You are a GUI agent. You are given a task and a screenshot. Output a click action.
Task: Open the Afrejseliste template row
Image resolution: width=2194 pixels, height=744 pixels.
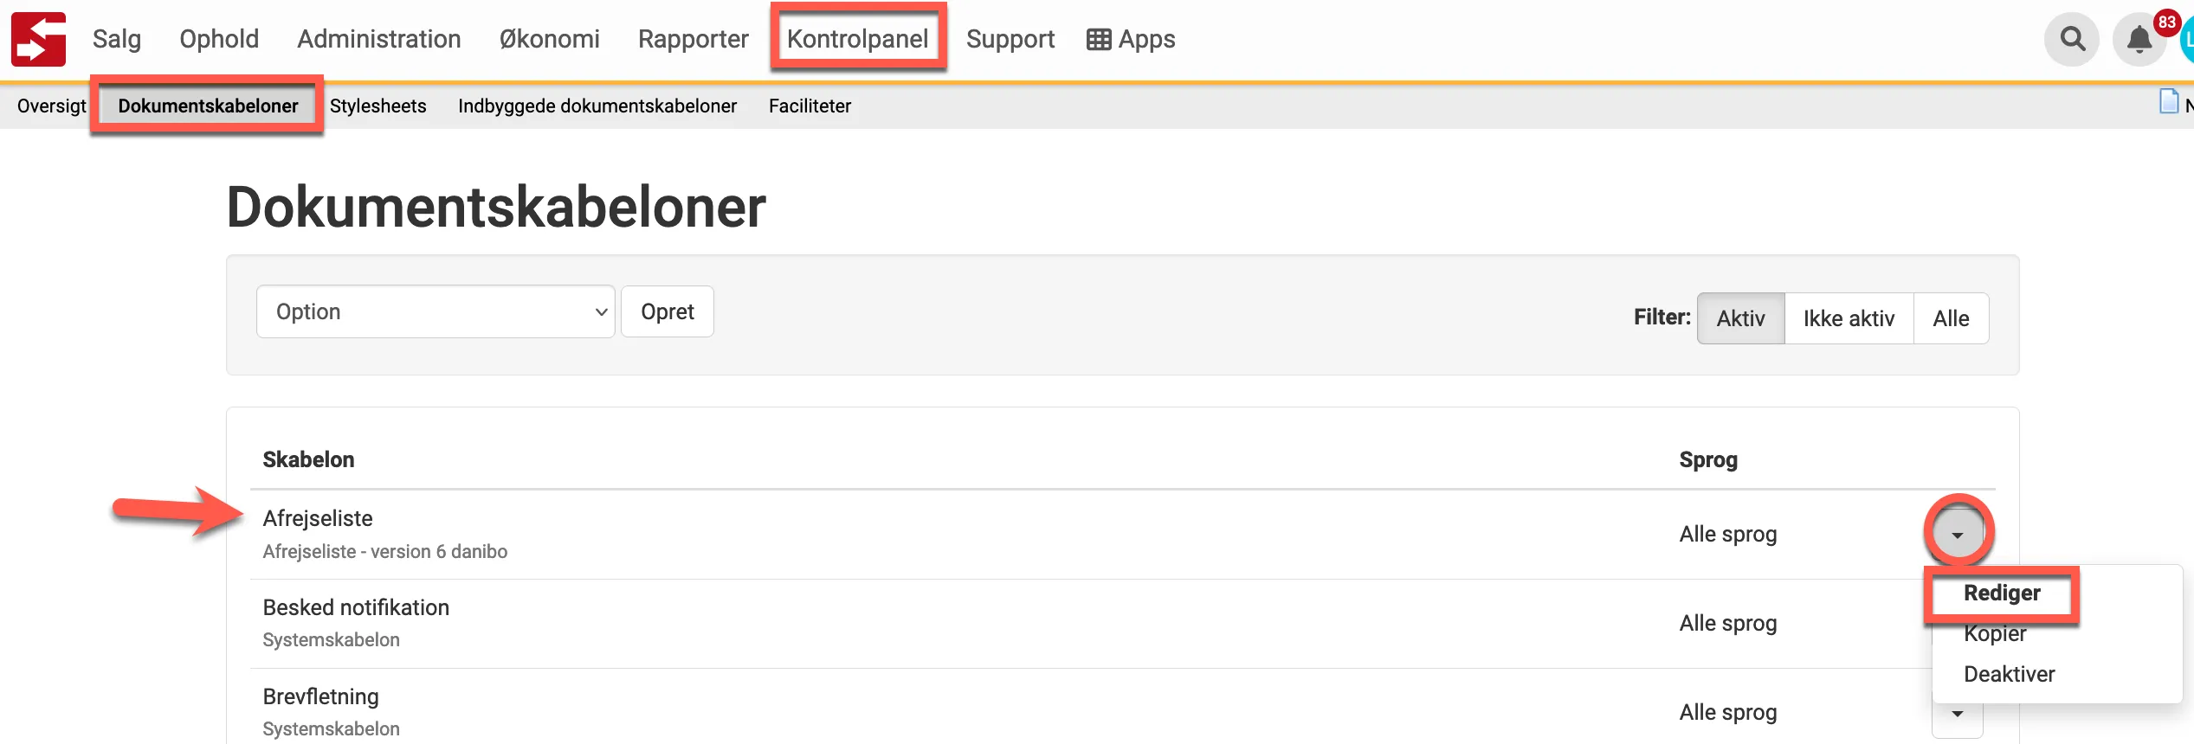pos(318,518)
